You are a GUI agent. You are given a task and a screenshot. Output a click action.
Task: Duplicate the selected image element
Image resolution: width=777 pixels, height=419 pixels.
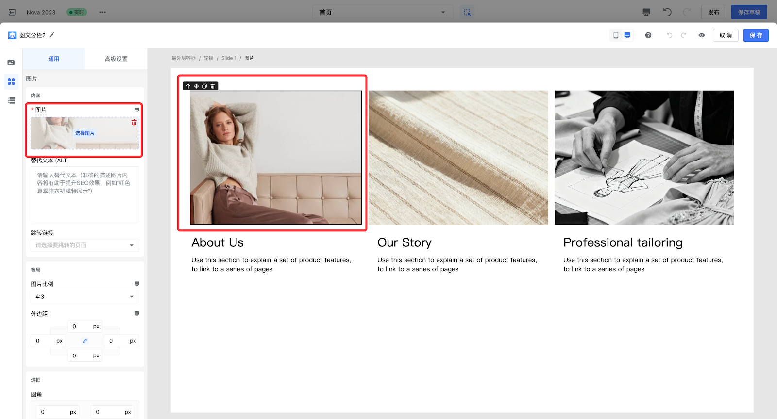tap(204, 86)
